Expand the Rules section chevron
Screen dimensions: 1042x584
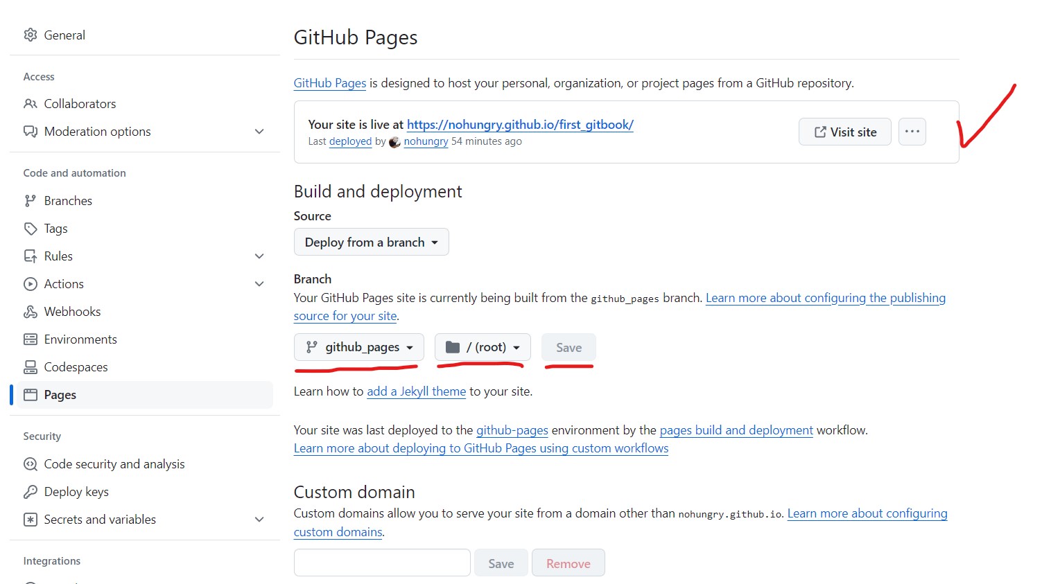pos(259,256)
